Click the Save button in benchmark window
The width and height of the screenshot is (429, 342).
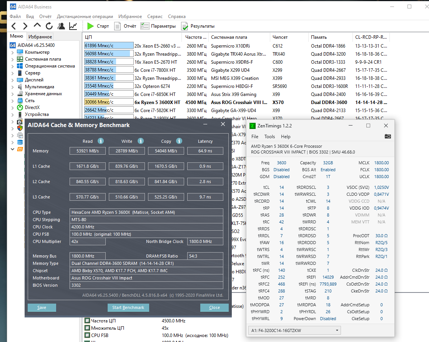42,307
